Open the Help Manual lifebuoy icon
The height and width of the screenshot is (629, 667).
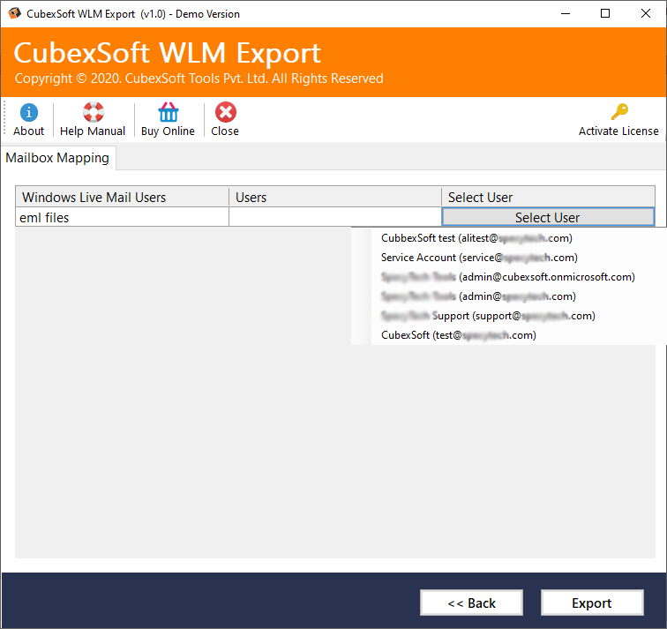(93, 113)
